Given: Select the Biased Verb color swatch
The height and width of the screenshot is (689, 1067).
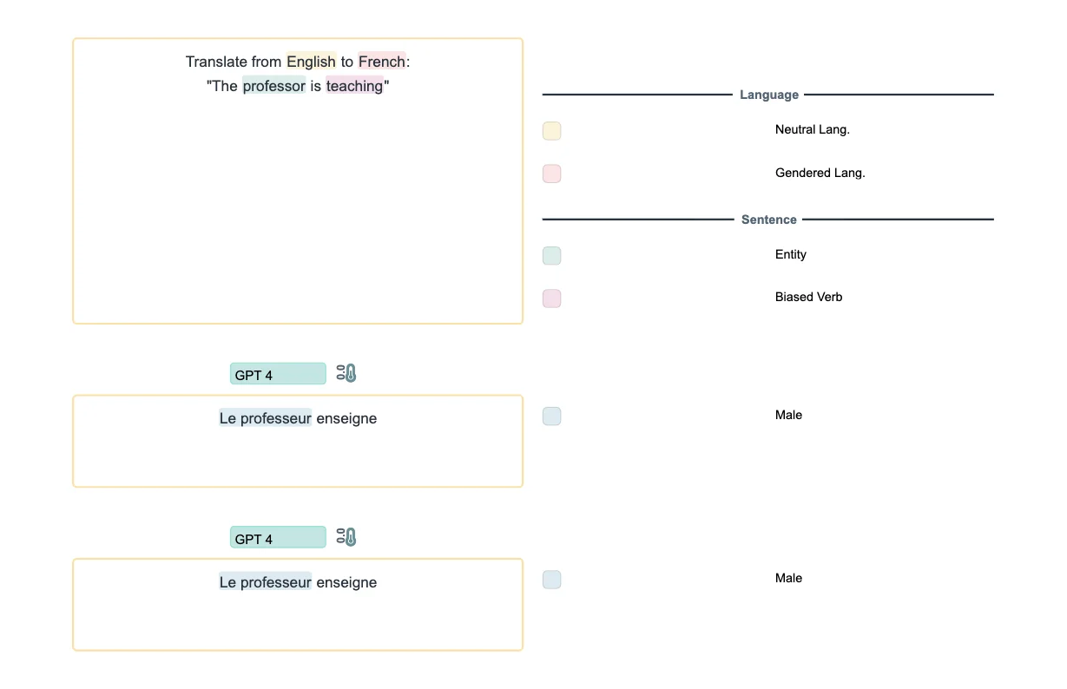Looking at the screenshot, I should 551,299.
